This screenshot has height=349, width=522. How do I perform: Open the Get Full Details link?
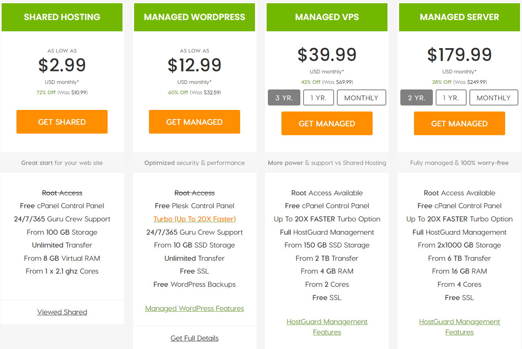pos(194,338)
